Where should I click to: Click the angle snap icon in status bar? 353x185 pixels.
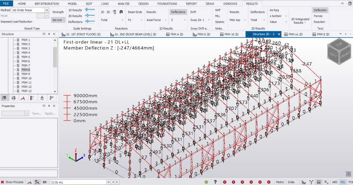tap(304, 182)
